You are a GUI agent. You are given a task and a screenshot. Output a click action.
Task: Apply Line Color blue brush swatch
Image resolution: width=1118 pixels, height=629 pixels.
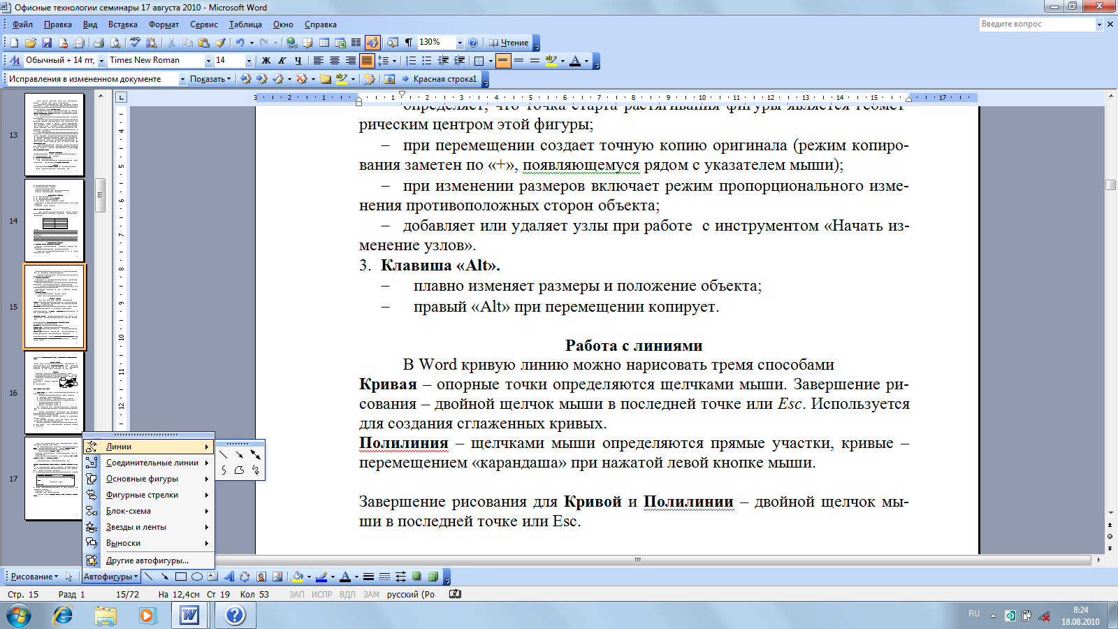(321, 577)
